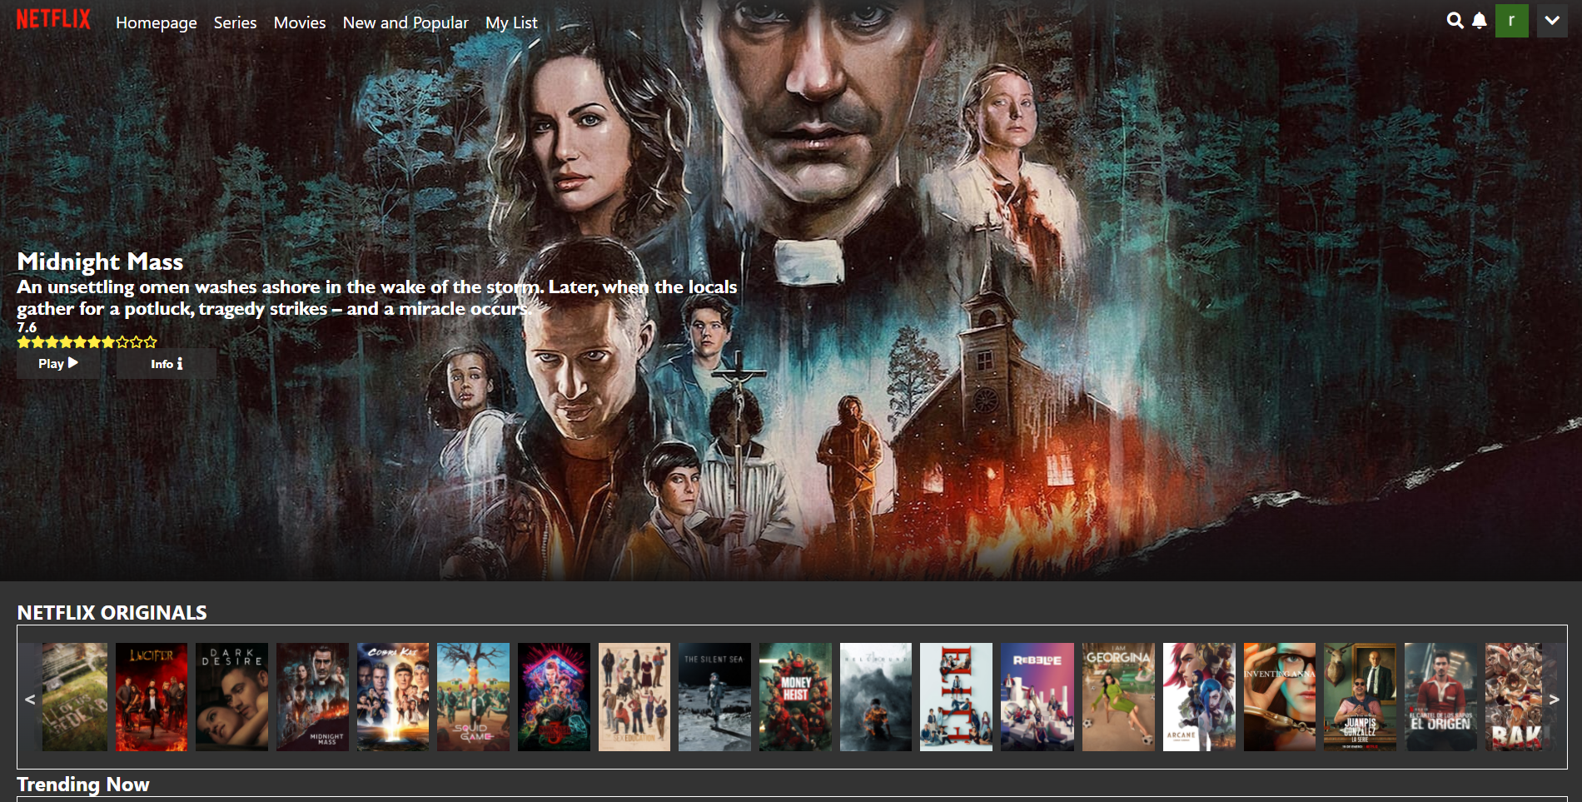Click the 7.6 rating score
This screenshot has height=802, width=1582.
[27, 327]
